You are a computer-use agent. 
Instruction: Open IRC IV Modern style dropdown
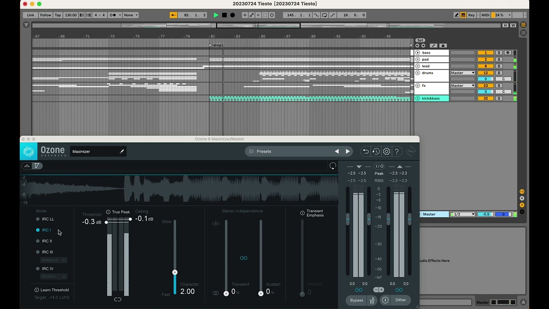54,276
